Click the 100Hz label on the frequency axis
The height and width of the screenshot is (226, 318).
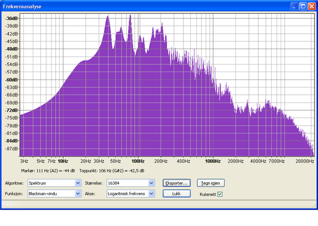coord(138,161)
